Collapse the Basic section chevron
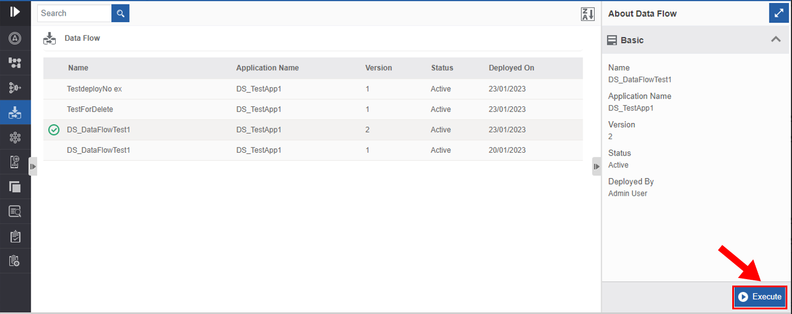The width and height of the screenshot is (792, 314). 776,39
